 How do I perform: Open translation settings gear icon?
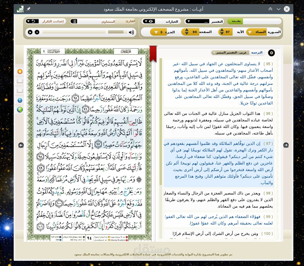click(x=271, y=53)
